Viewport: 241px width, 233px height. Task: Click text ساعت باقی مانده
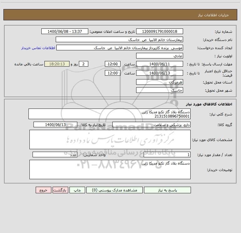(29, 64)
